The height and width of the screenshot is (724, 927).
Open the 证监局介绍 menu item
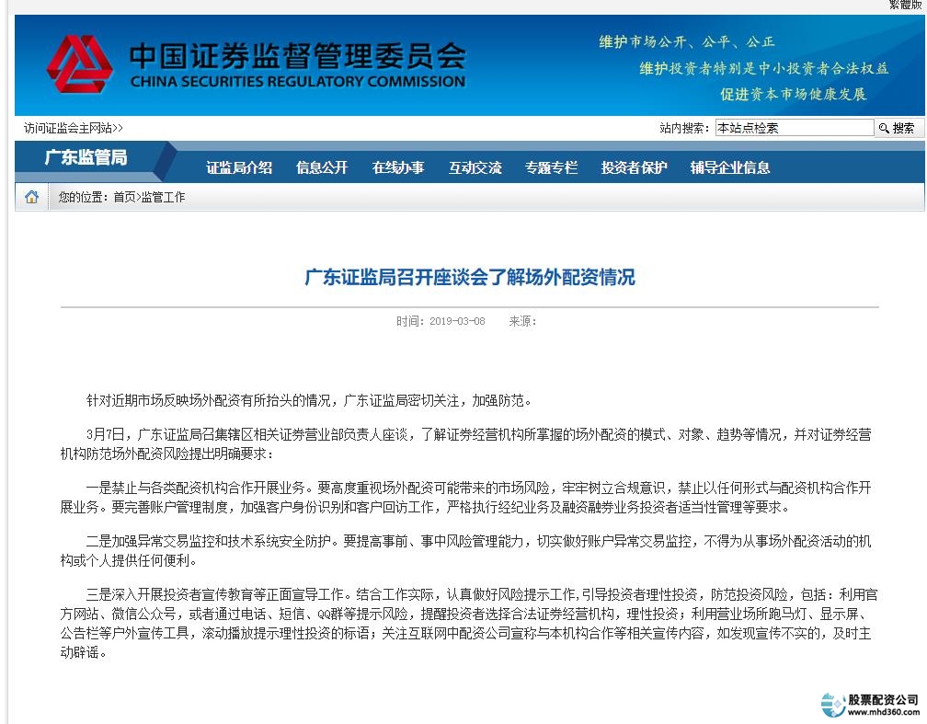coord(239,168)
